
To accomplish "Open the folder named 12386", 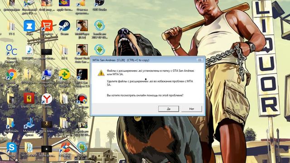I will 11,99.
